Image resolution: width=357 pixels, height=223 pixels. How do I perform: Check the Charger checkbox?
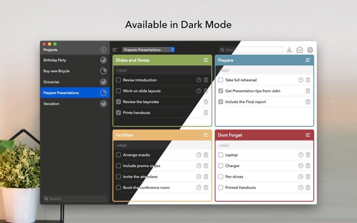tap(221, 166)
